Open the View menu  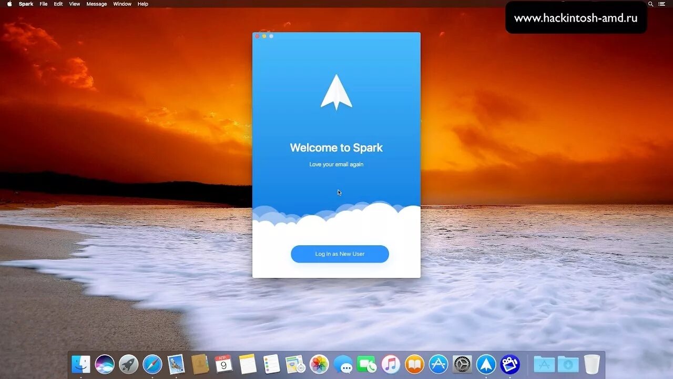[x=75, y=4]
